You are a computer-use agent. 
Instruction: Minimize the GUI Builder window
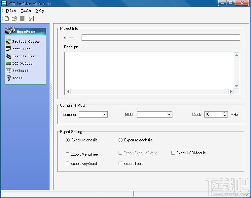point(222,3)
